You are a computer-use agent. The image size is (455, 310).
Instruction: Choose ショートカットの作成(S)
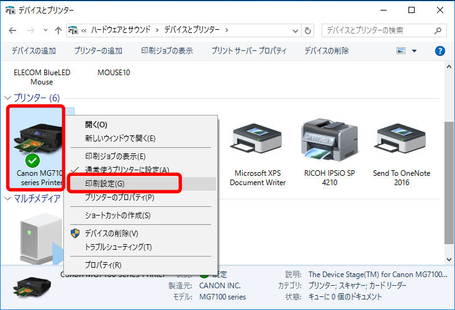click(141, 216)
